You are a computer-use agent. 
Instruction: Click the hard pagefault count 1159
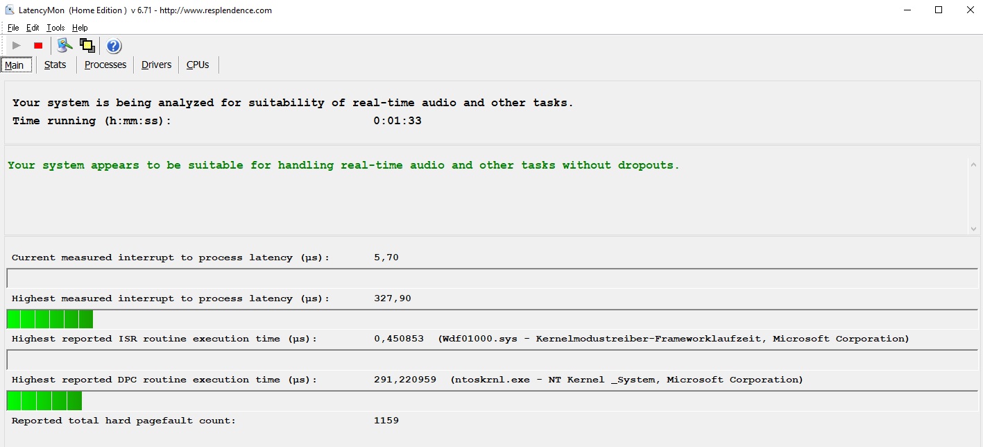(x=386, y=421)
